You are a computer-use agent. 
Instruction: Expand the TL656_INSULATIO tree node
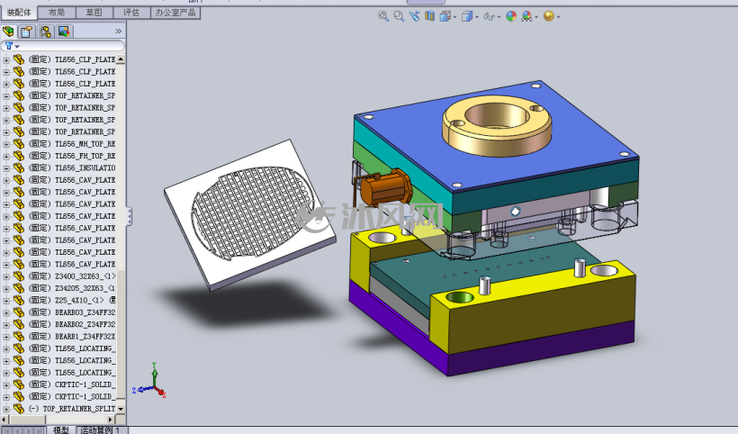click(x=6, y=168)
